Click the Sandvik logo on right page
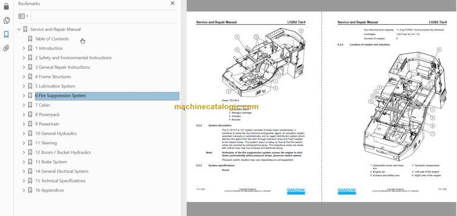The width and height of the screenshot is (457, 216). point(347,191)
